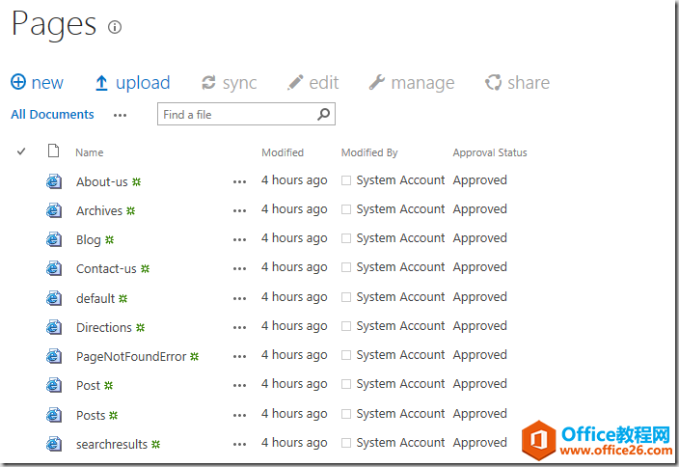
Task: Sort by the Approval Status column header
Action: (490, 152)
